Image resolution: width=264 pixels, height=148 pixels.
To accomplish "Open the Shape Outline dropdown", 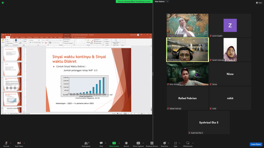I will click(98, 42).
